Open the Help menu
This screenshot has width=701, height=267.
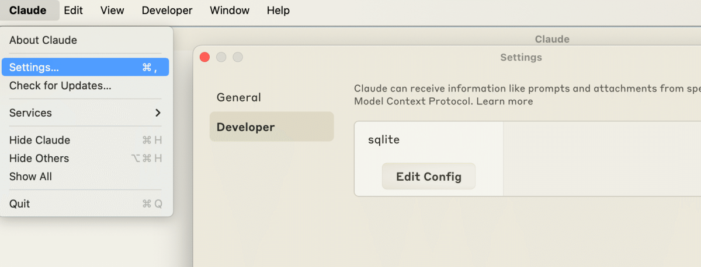[x=278, y=10]
